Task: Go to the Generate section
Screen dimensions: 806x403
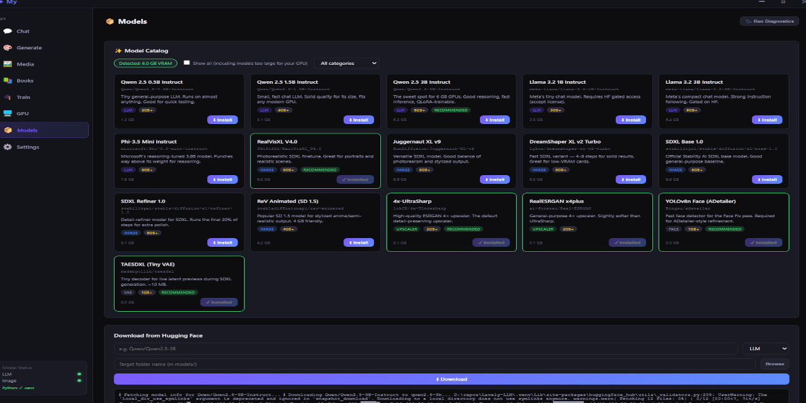Action: [x=29, y=48]
